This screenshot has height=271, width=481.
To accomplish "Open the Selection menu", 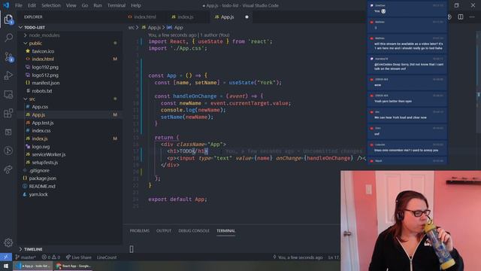I will point(51,5).
